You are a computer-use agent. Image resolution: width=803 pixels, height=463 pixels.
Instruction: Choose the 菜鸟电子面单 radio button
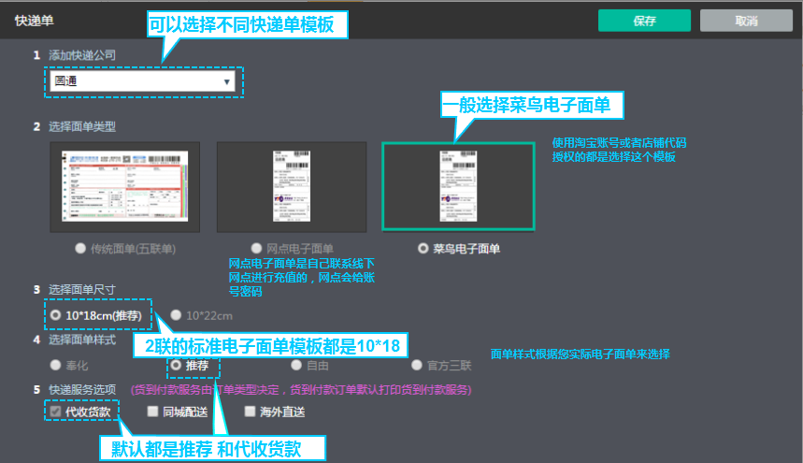click(423, 249)
